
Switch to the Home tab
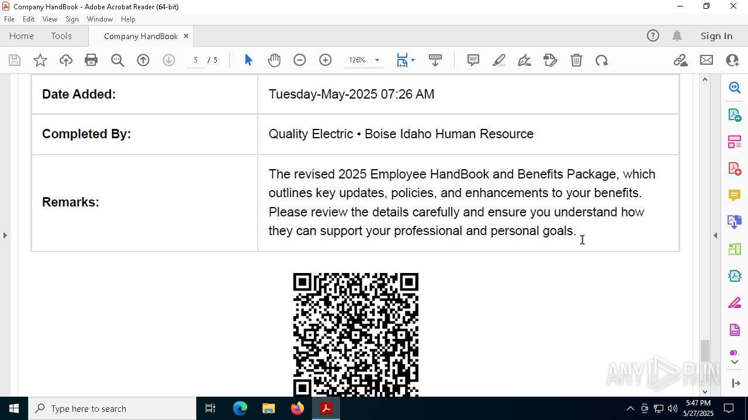coord(22,36)
